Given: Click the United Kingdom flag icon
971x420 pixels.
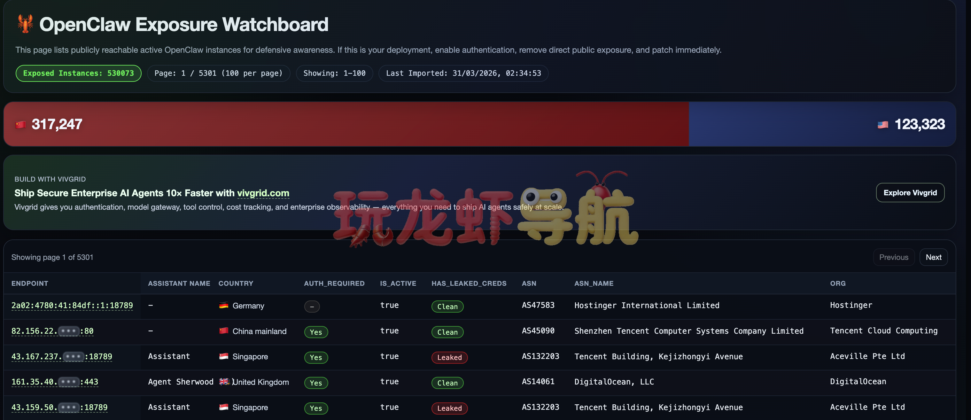Looking at the screenshot, I should click(x=224, y=382).
